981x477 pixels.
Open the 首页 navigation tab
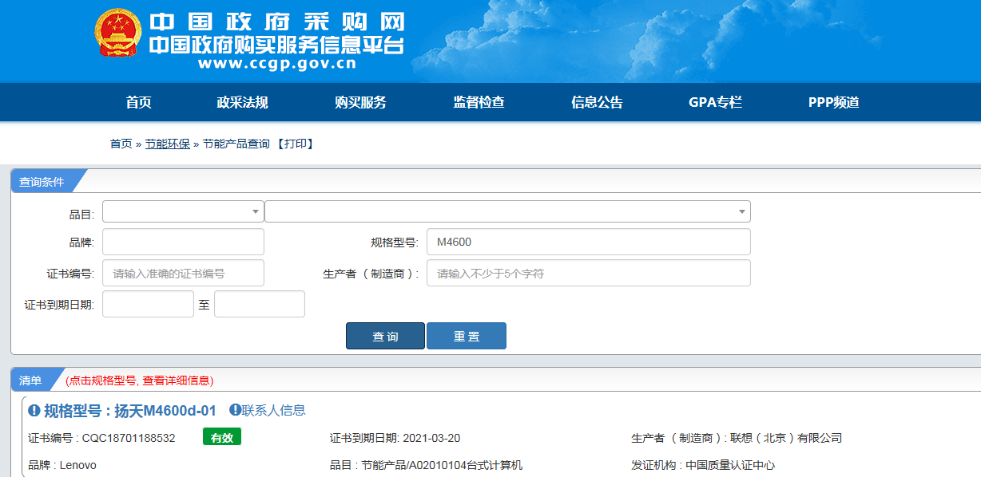pyautogui.click(x=138, y=102)
